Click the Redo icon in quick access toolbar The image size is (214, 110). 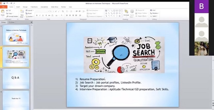[11, 3]
